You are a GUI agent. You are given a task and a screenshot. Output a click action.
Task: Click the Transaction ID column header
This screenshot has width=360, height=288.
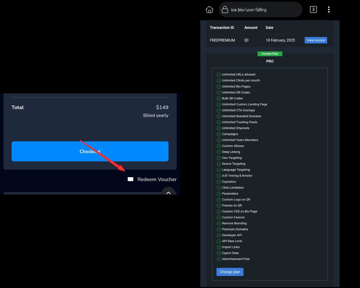click(x=222, y=28)
